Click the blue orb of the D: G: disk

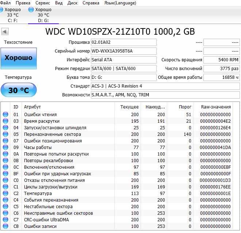click(x=31, y=9)
